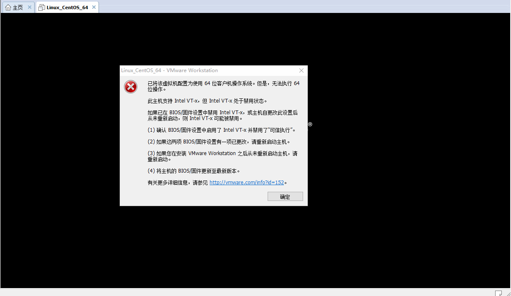Viewport: 511px width, 296px height.
Task: Click the line starting with (4) 将主机的 BIOS
Action: click(195, 171)
